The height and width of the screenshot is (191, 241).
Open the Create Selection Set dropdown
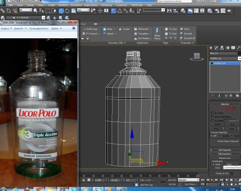154,10
